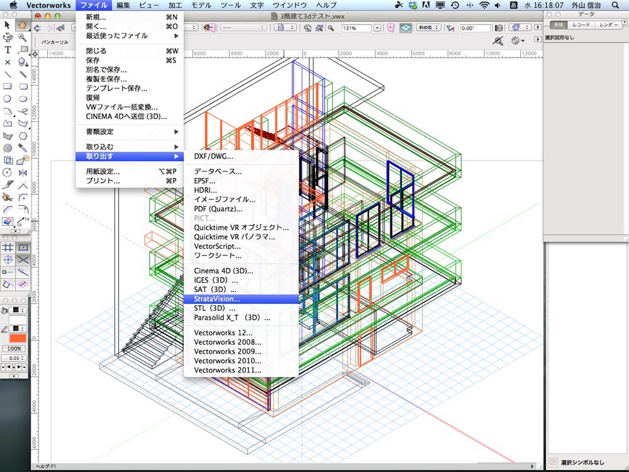Select the Callout tool
This screenshot has width=629, height=472.
23,50
